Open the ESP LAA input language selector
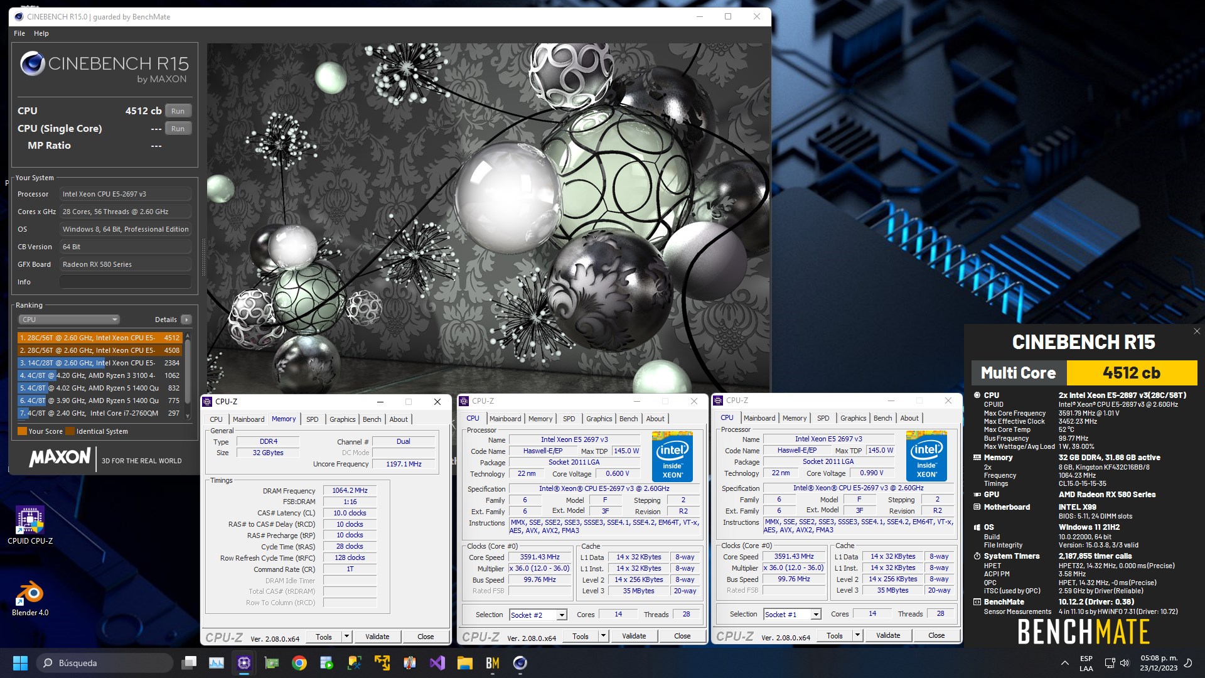1205x678 pixels. coord(1086,663)
